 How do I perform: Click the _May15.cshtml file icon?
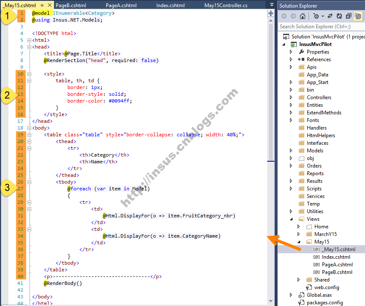point(317,249)
